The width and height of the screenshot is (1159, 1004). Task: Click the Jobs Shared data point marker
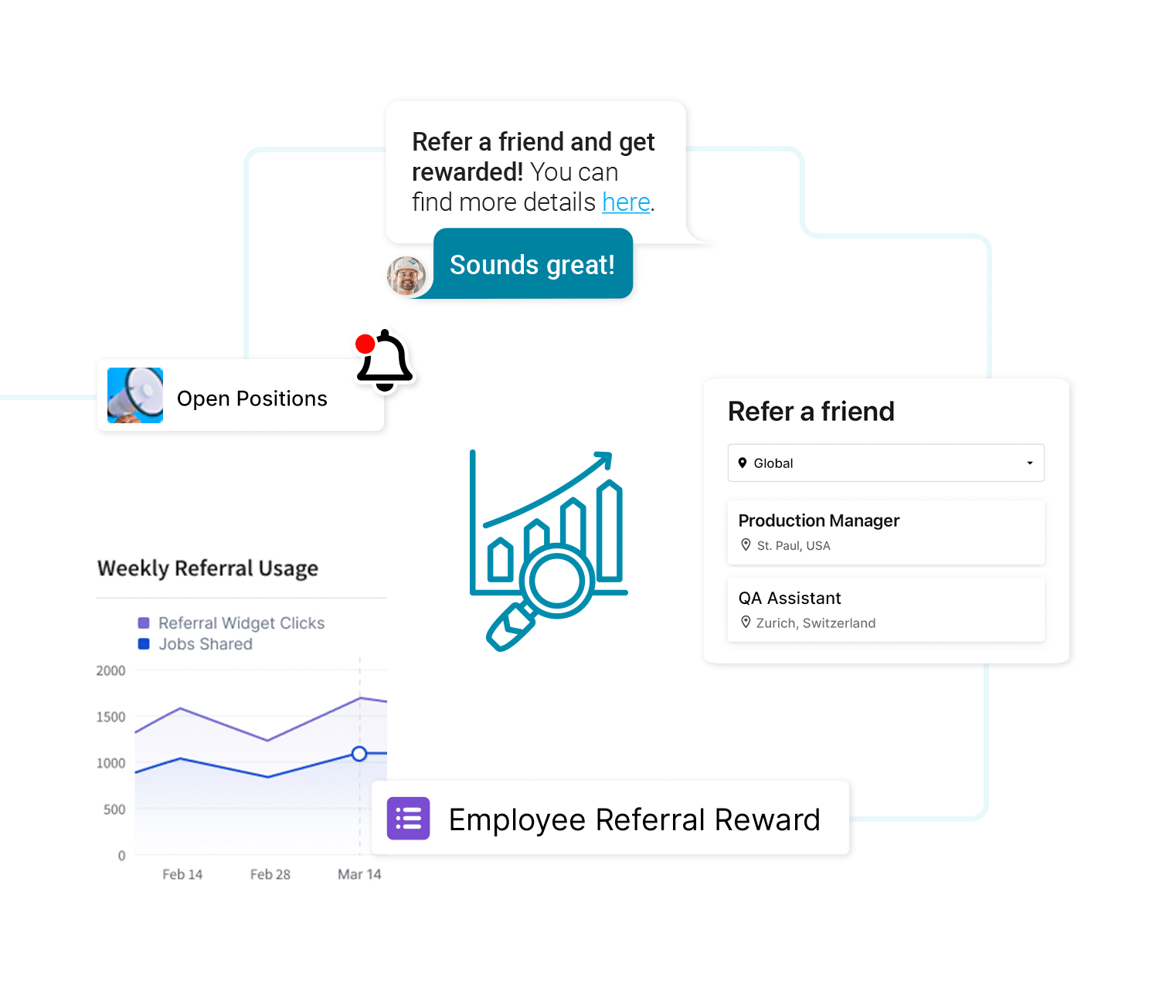click(359, 753)
